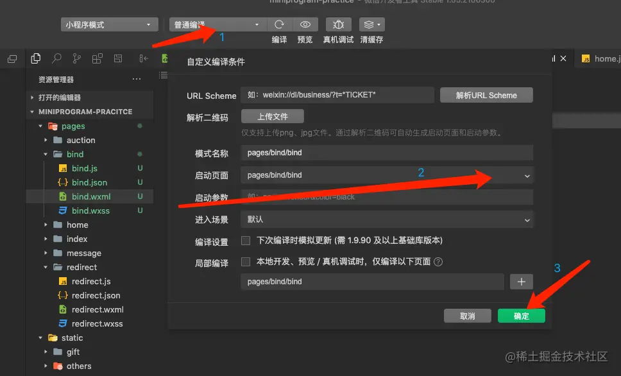Click the 编译 compile icon button
The width and height of the screenshot is (621, 376).
280,24
